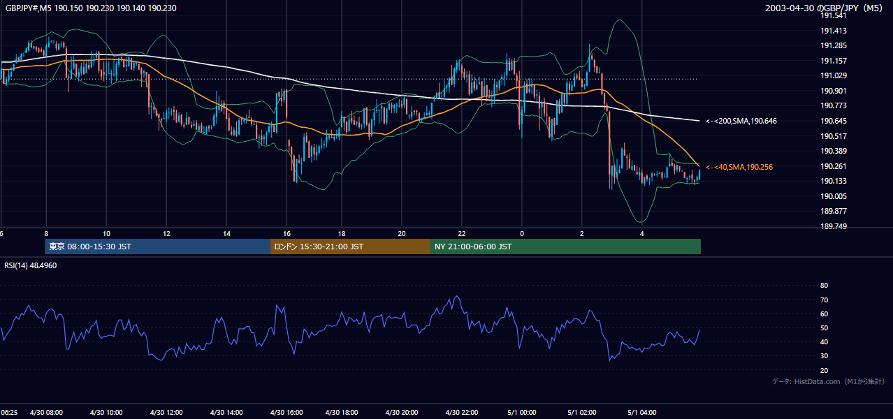Click the 4/30 14:00 date axis label

(x=226, y=412)
